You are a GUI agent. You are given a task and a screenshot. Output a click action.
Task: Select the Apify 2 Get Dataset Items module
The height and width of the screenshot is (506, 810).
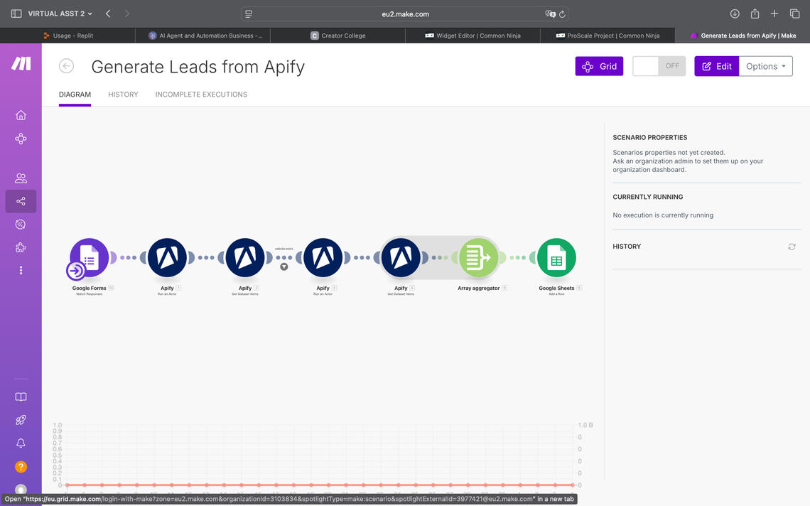pos(245,257)
